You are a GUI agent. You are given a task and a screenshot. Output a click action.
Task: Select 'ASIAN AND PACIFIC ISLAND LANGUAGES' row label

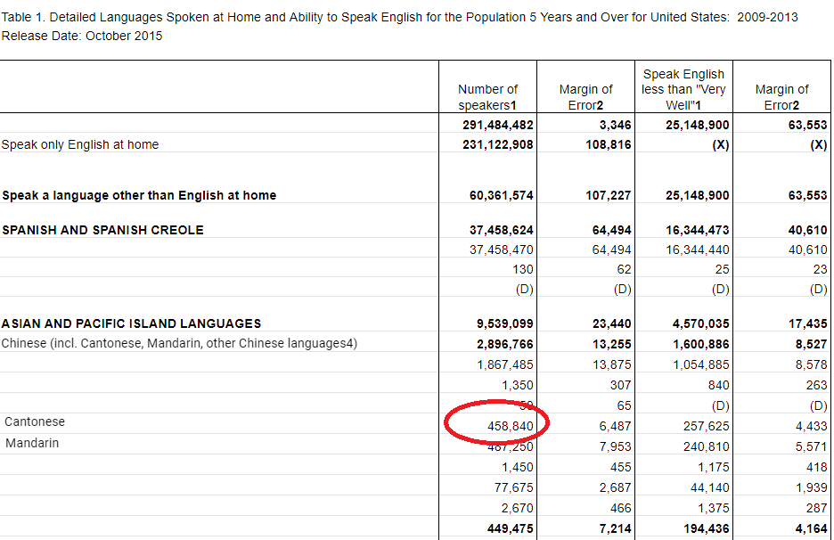131,323
